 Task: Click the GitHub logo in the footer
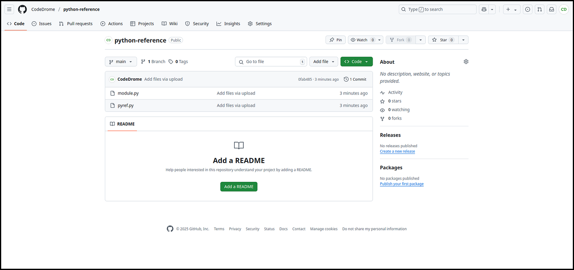pyautogui.click(x=170, y=229)
